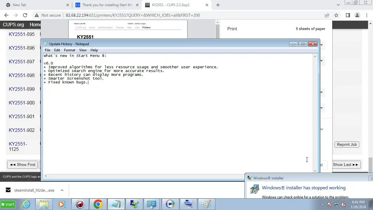373x210 pixels.
Task: Switch to Notepad via taskbar icon
Action: pos(116,204)
